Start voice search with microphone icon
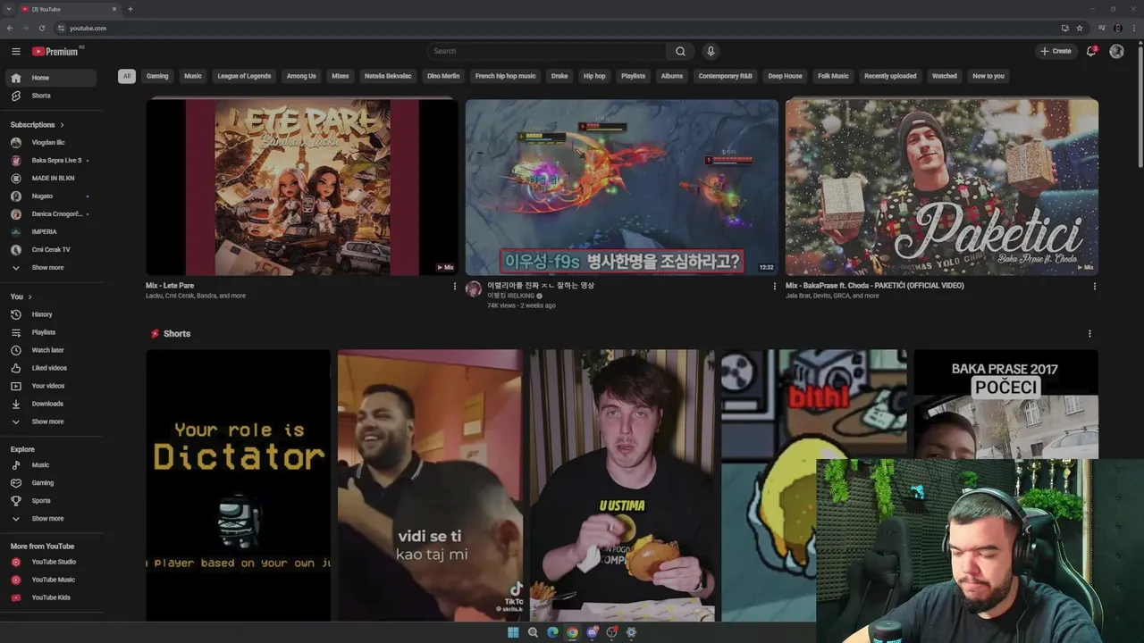 click(711, 51)
